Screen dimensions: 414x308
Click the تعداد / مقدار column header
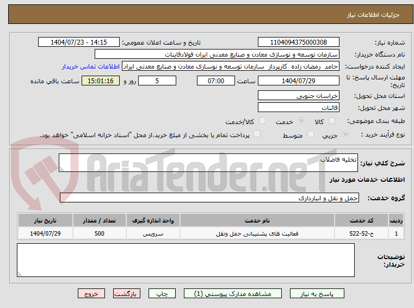tap(99, 220)
